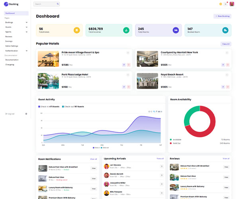Image resolution: width=239 pixels, height=199 pixels.
Task: Click the user avatar in header
Action: click(x=232, y=4)
